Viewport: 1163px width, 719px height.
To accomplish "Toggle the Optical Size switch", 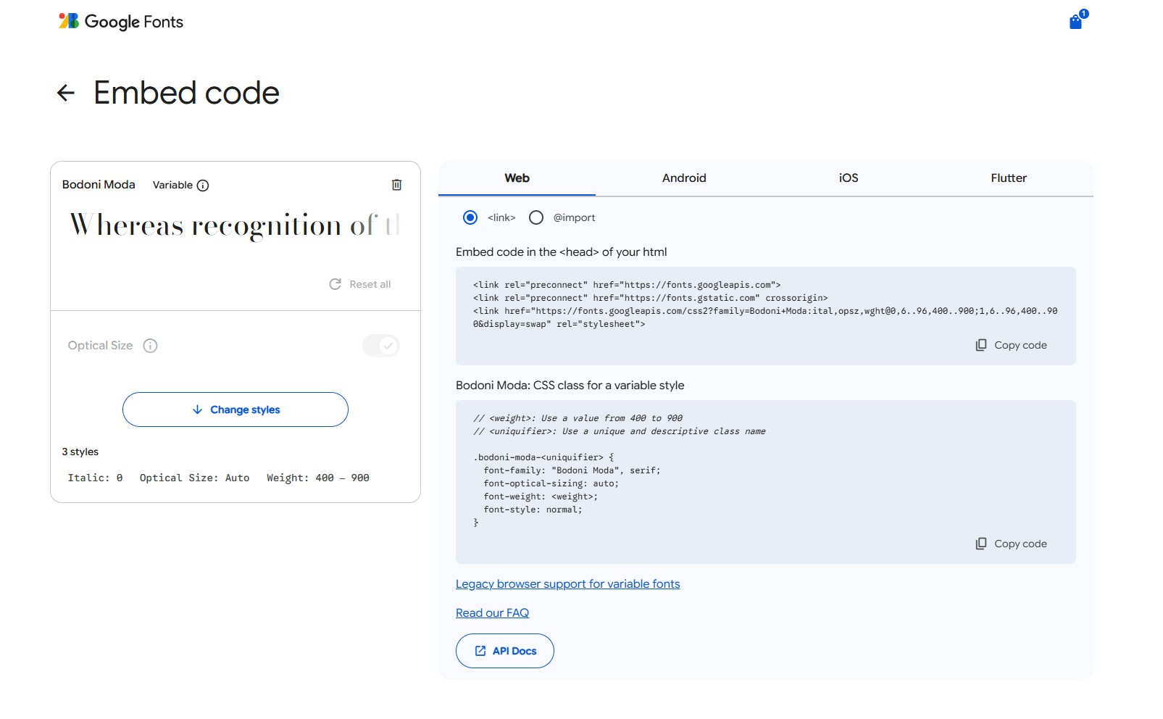I will pos(381,346).
